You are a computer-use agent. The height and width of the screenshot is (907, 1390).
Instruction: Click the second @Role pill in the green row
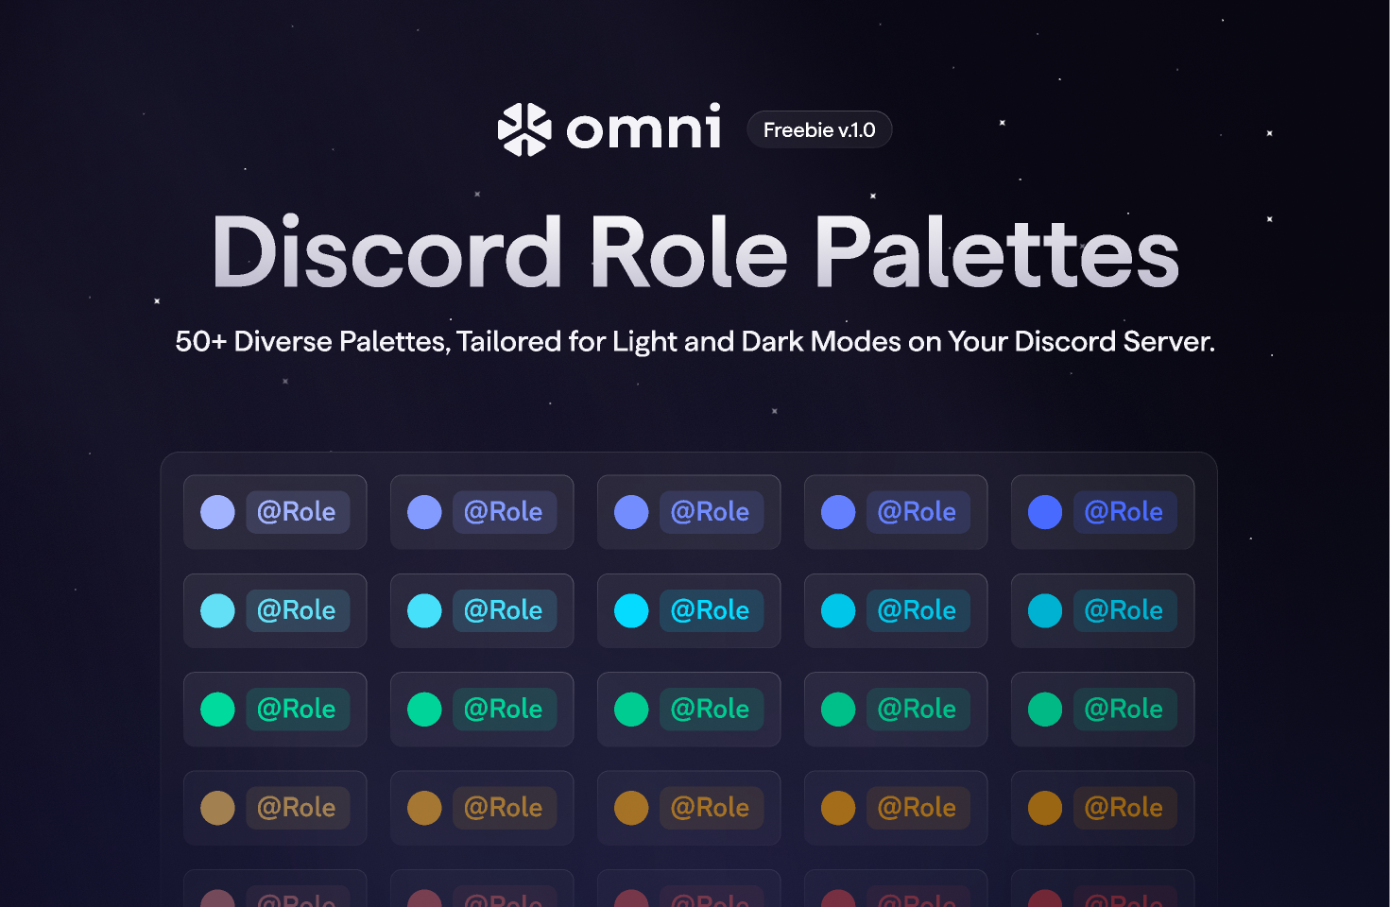click(x=505, y=710)
